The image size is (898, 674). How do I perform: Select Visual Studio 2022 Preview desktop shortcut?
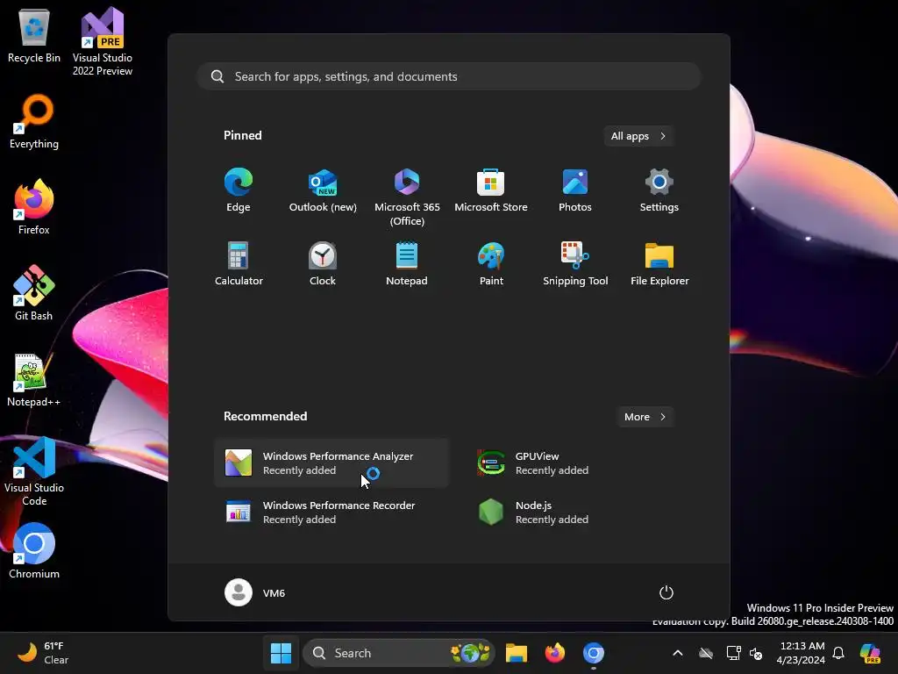103,42
